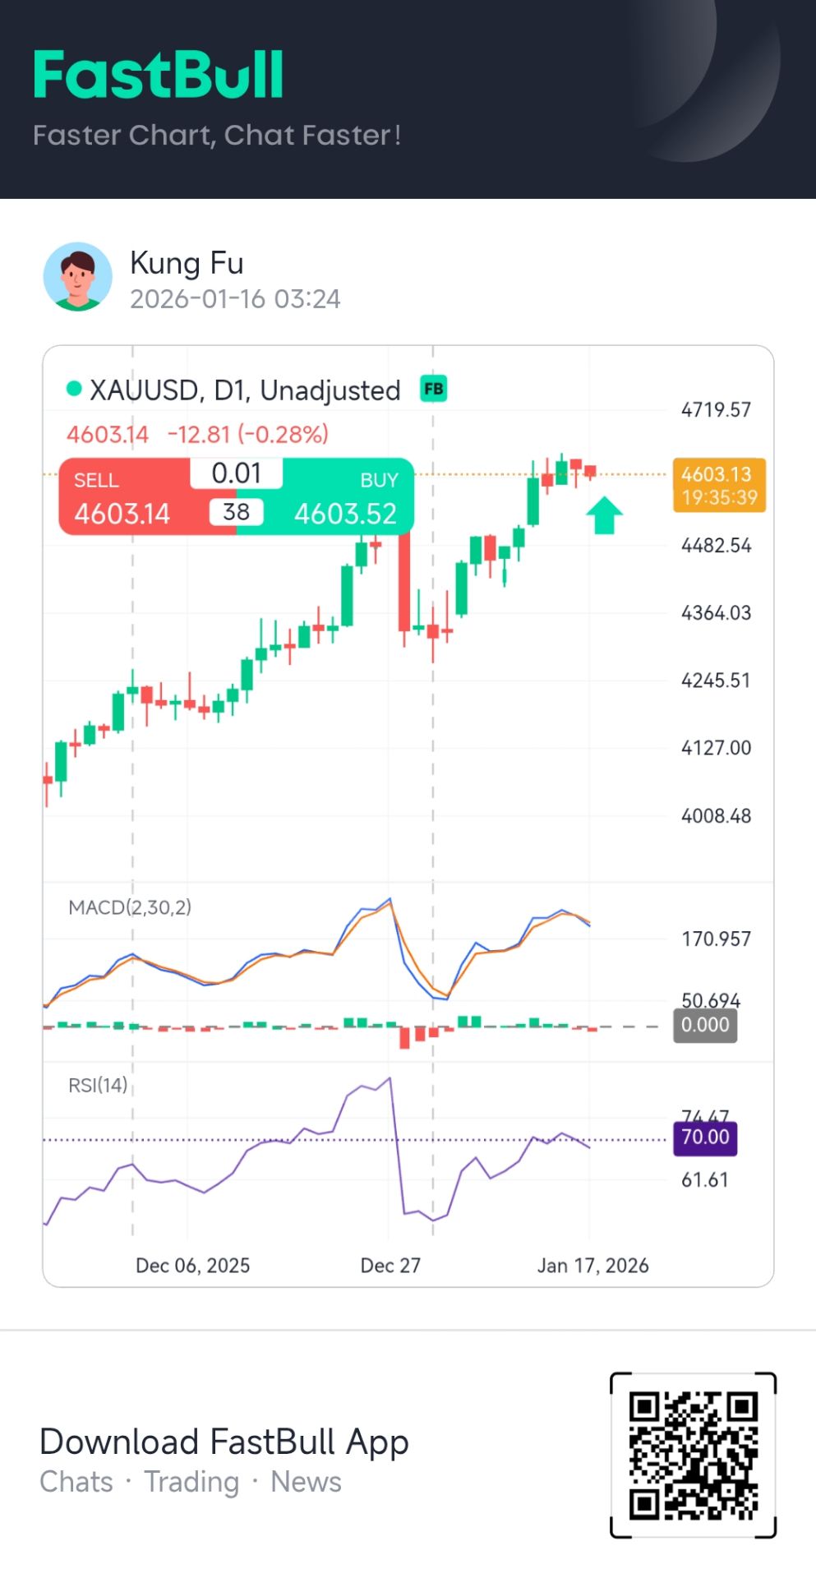Click the purple 70.00 RSI level tag
This screenshot has height=1578, width=816.
tap(705, 1137)
